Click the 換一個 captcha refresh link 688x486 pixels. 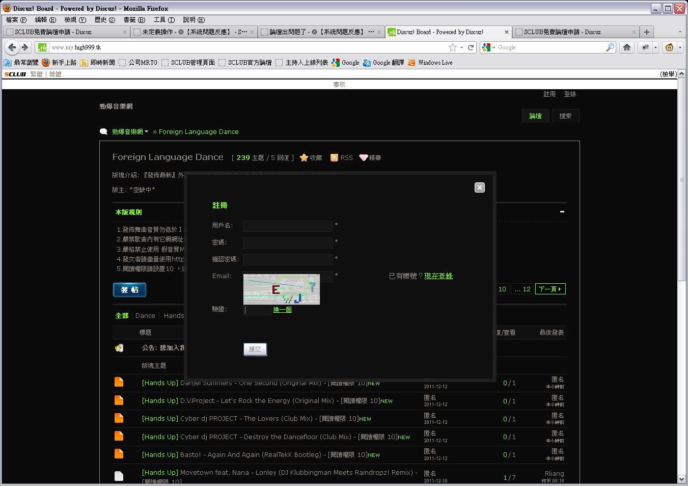282,310
